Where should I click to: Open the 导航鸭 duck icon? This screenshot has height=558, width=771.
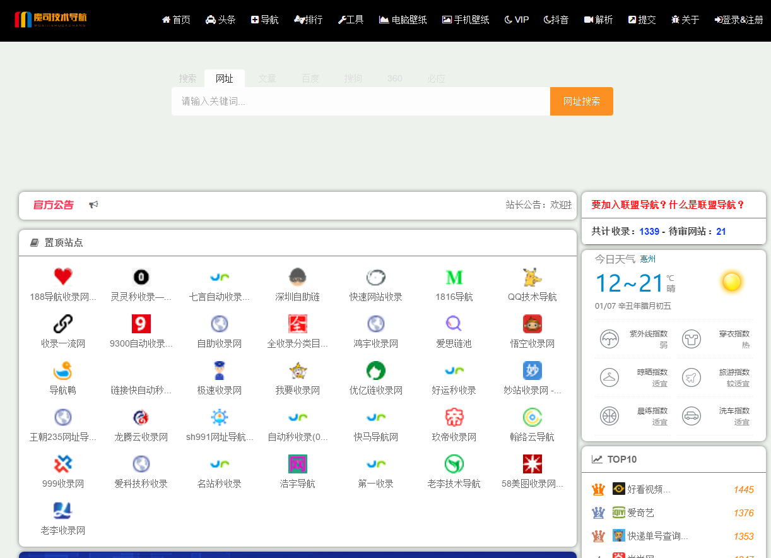[x=62, y=371]
